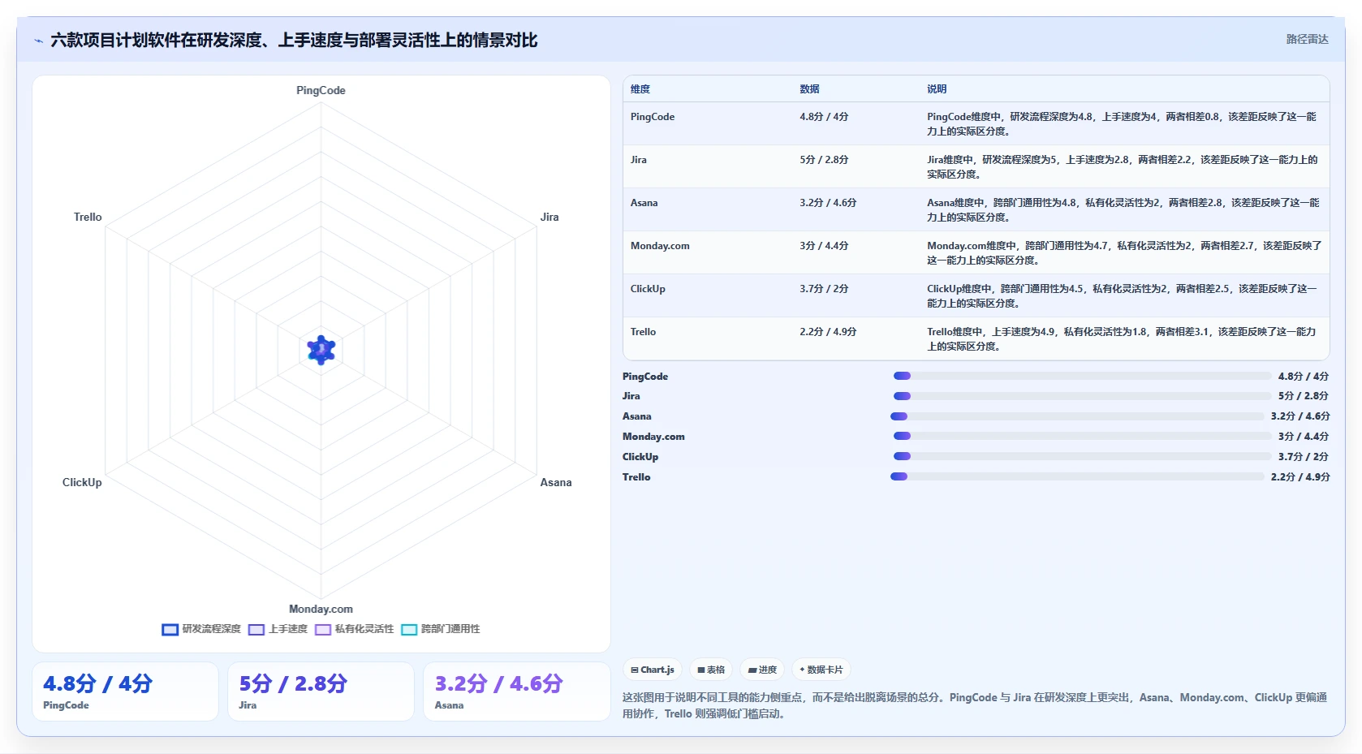Click the PingCode progress bar

(x=1082, y=376)
